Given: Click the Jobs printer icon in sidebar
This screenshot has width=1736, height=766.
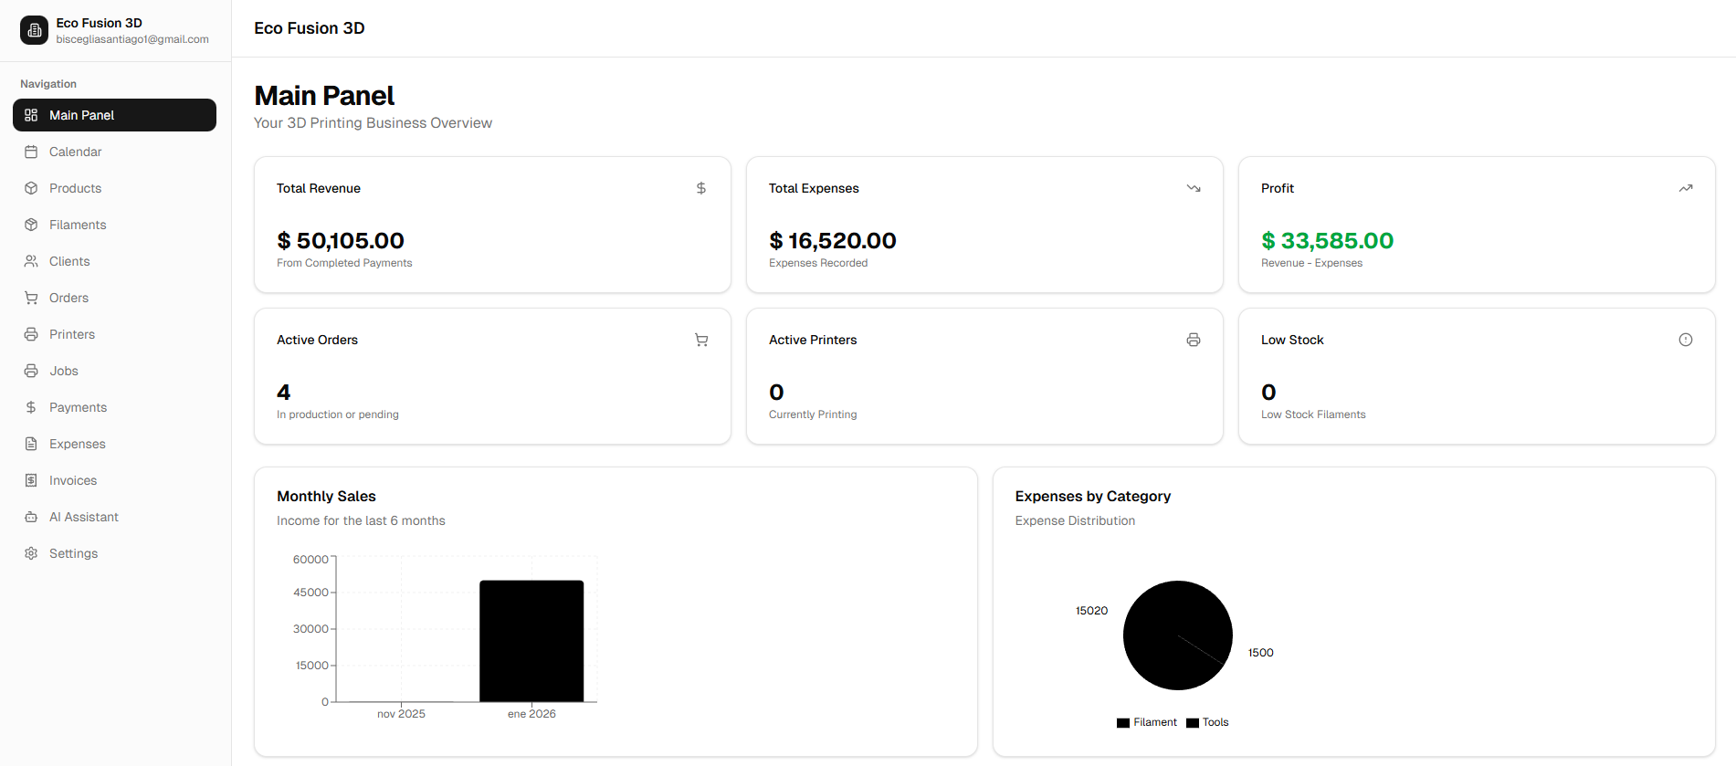Looking at the screenshot, I should pos(31,371).
